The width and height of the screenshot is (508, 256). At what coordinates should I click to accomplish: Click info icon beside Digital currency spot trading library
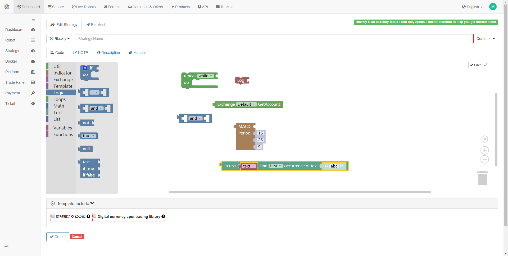(x=163, y=216)
